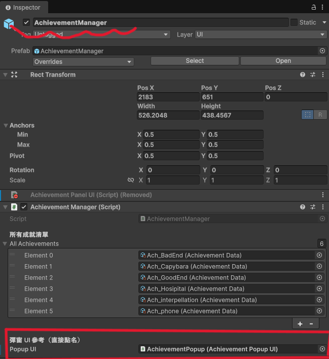Open object picker for Ach_interpellation element
Image resolution: width=329 pixels, height=359 pixels.
319,300
